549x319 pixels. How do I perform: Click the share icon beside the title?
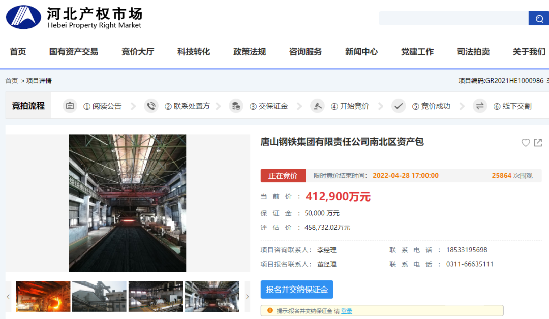[x=538, y=143]
